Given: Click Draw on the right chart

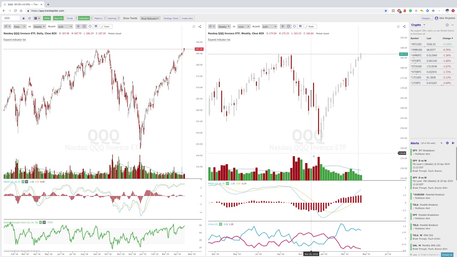Looking at the screenshot, I should point(311,26).
